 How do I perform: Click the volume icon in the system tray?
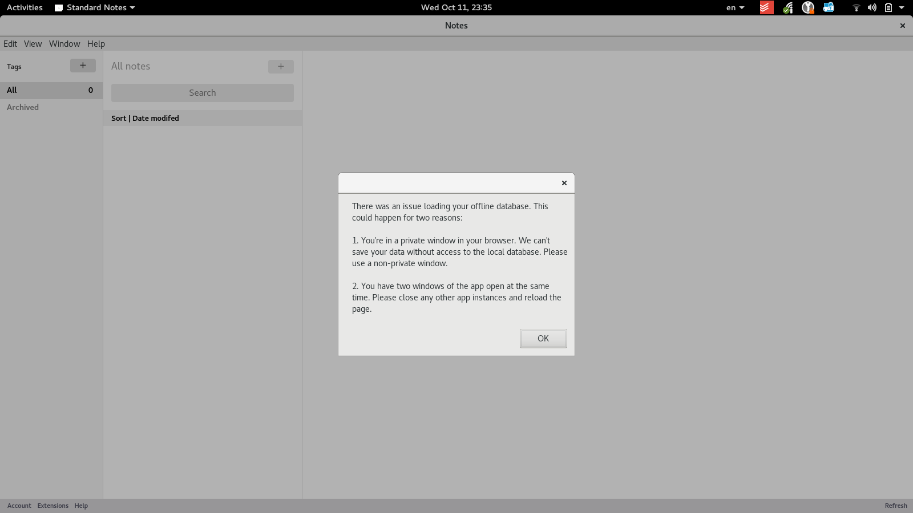click(x=871, y=7)
